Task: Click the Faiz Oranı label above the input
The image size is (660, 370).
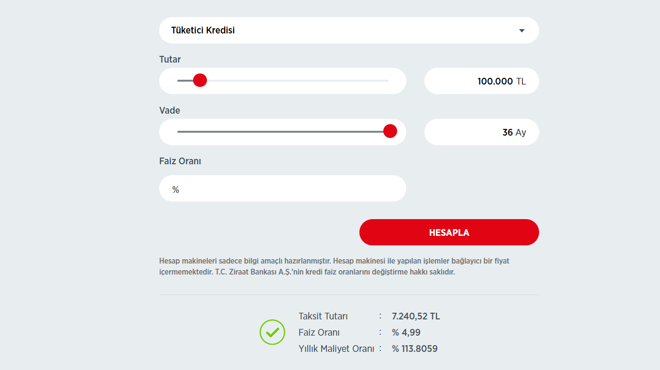Action: [180, 161]
